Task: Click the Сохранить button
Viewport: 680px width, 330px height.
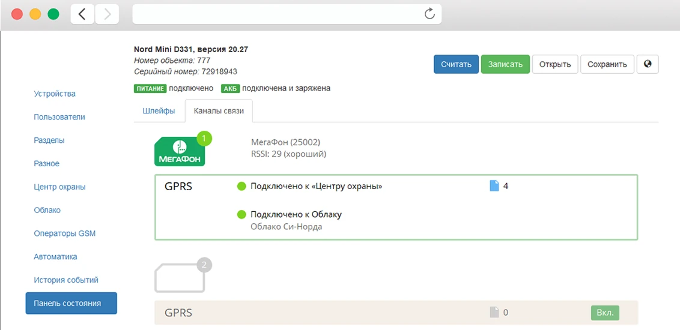Action: (x=607, y=64)
